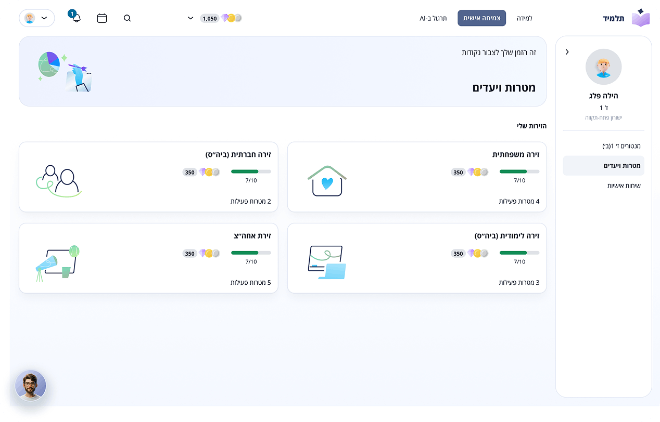660x422 pixels.
Task: Open the calendar icon in the top bar
Action: tap(102, 18)
